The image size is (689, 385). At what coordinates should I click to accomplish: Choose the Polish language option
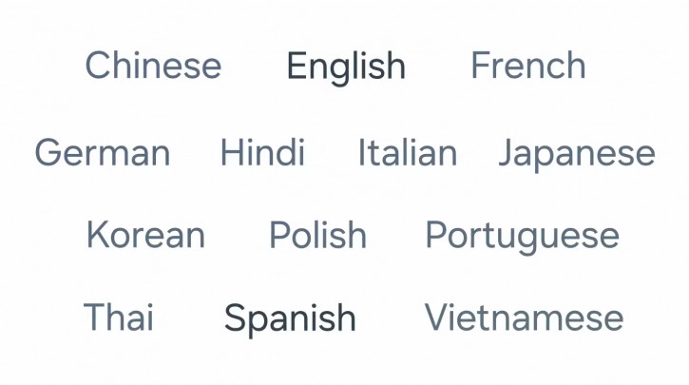tap(317, 235)
